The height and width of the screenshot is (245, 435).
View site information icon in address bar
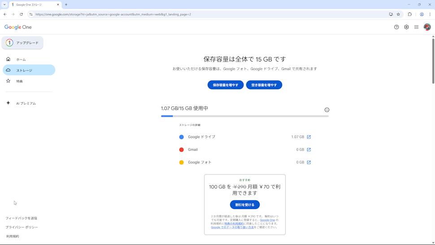pos(31,14)
